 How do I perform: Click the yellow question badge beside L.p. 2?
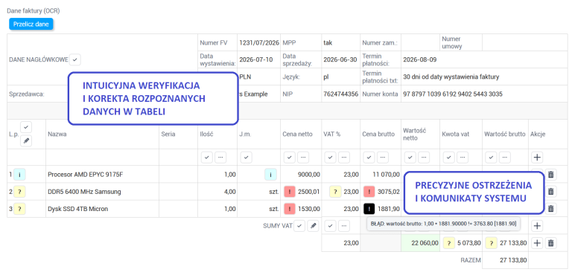click(19, 192)
